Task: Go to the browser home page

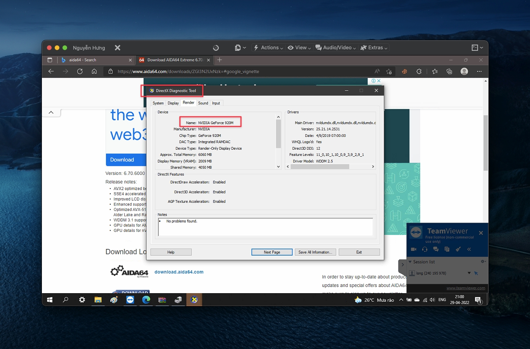Action: (94, 71)
